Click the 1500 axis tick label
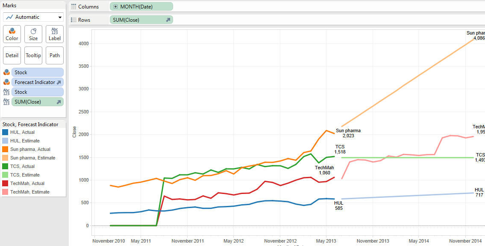This screenshot has width=485, height=246. click(84, 157)
